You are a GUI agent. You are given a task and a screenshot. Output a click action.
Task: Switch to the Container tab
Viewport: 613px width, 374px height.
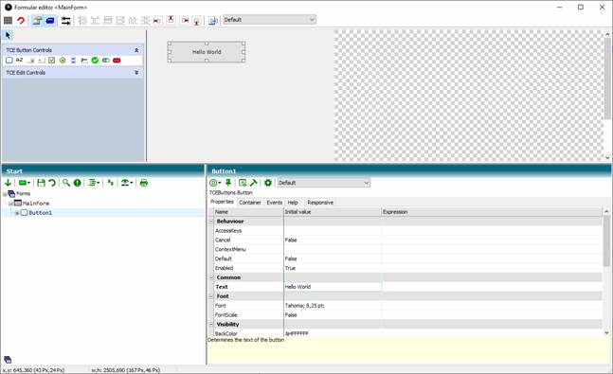250,203
